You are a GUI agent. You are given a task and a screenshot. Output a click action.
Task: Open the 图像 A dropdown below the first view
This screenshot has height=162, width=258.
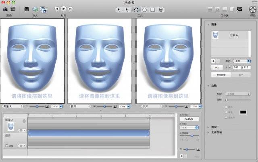(12, 107)
